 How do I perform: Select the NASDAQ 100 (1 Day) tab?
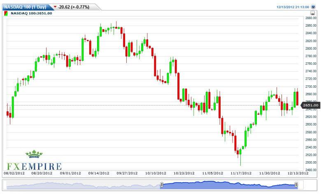[24, 7]
